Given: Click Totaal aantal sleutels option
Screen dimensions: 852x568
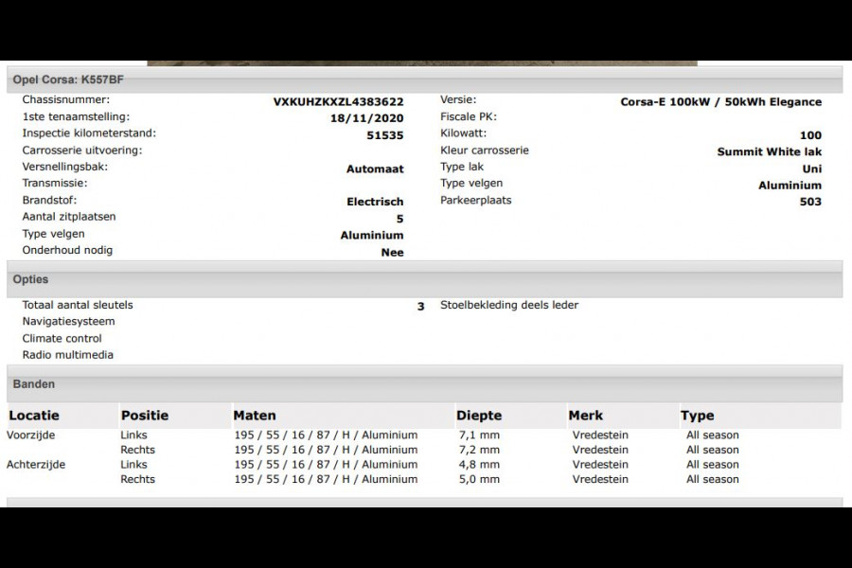Looking at the screenshot, I should [x=78, y=305].
